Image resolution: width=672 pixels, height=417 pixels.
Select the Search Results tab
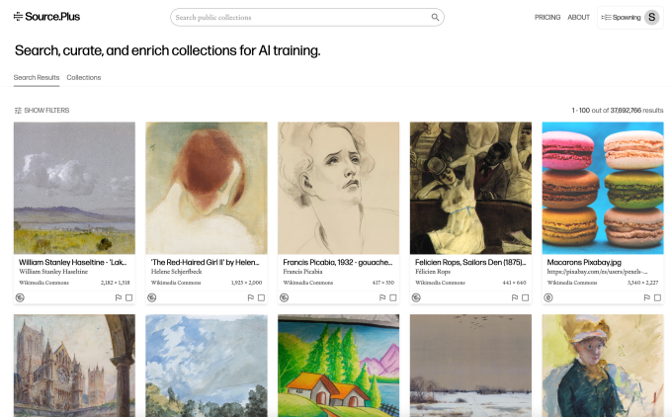pyautogui.click(x=37, y=77)
